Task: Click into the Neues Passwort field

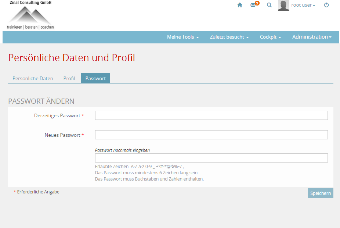Action: pyautogui.click(x=211, y=135)
